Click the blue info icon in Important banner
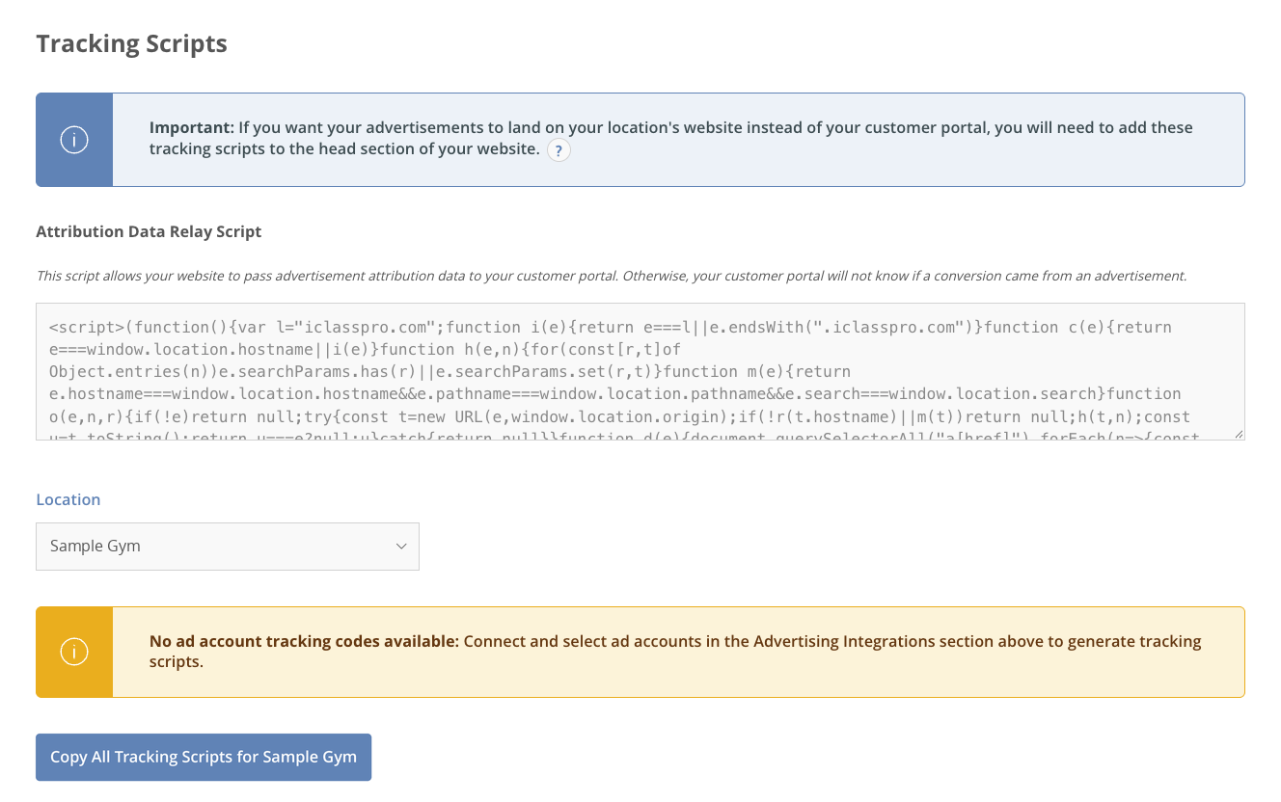Viewport: 1281px width, 802px height. 74,140
